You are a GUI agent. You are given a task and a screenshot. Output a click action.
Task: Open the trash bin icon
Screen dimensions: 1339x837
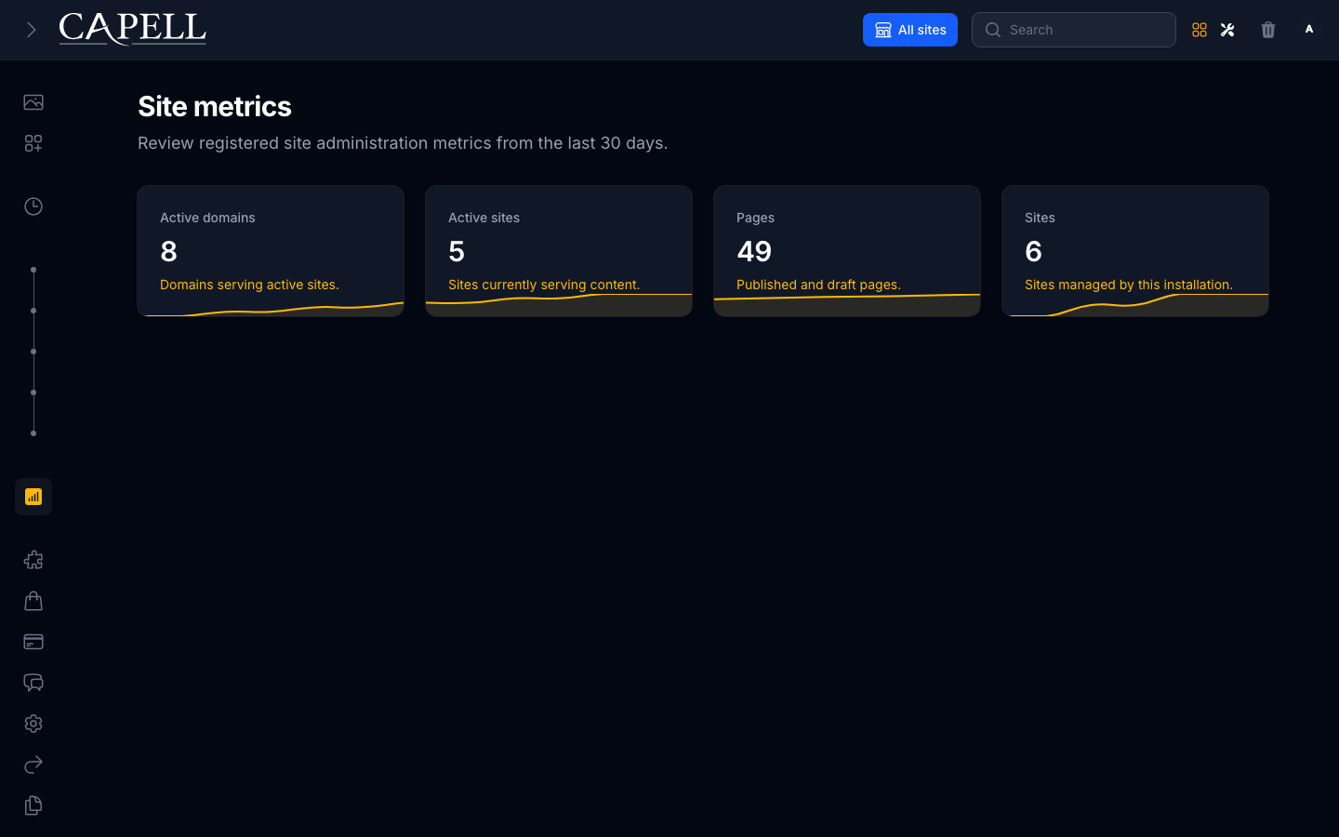(1268, 30)
